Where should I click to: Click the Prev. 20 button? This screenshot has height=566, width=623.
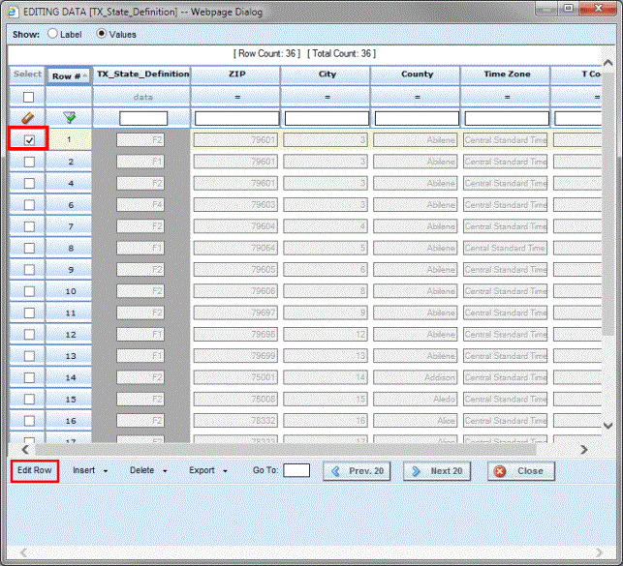coord(357,471)
